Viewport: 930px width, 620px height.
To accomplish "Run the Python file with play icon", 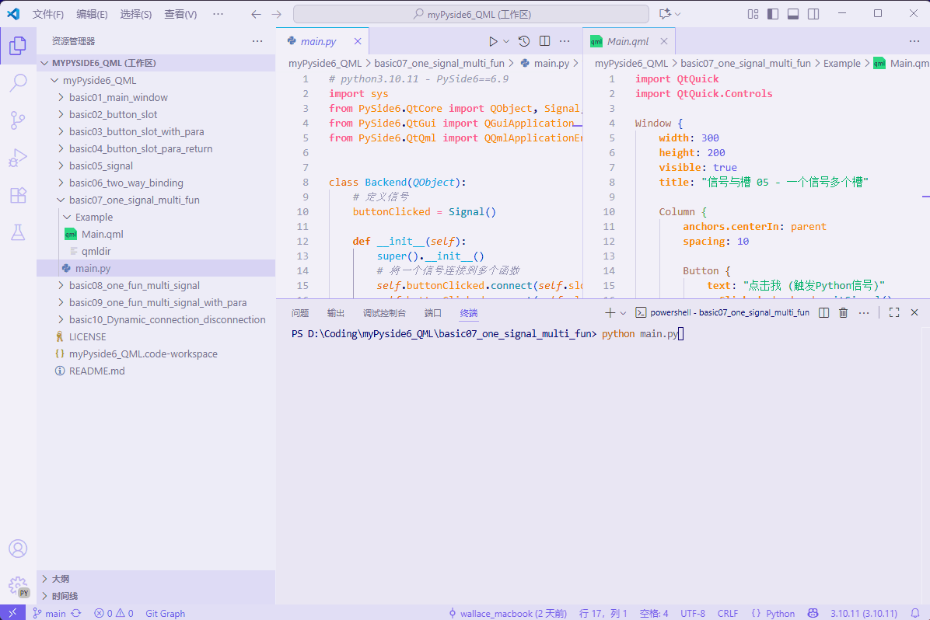I will [493, 41].
